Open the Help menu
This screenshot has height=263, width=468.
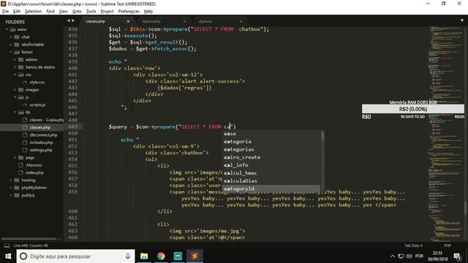tap(148, 12)
